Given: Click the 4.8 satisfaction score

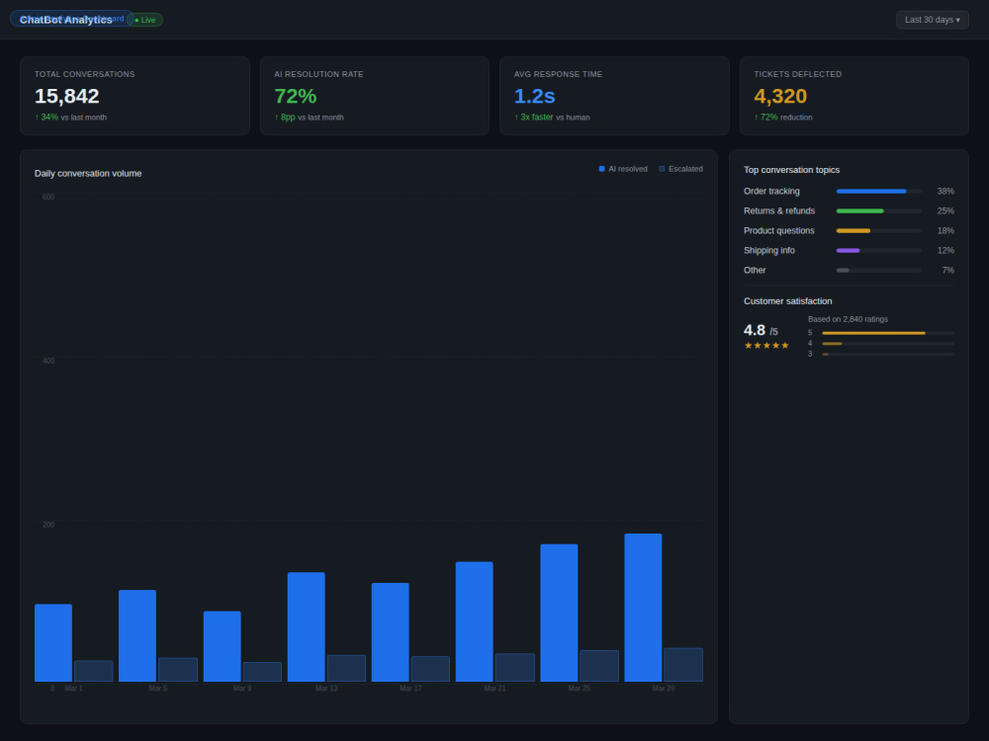Looking at the screenshot, I should (755, 330).
